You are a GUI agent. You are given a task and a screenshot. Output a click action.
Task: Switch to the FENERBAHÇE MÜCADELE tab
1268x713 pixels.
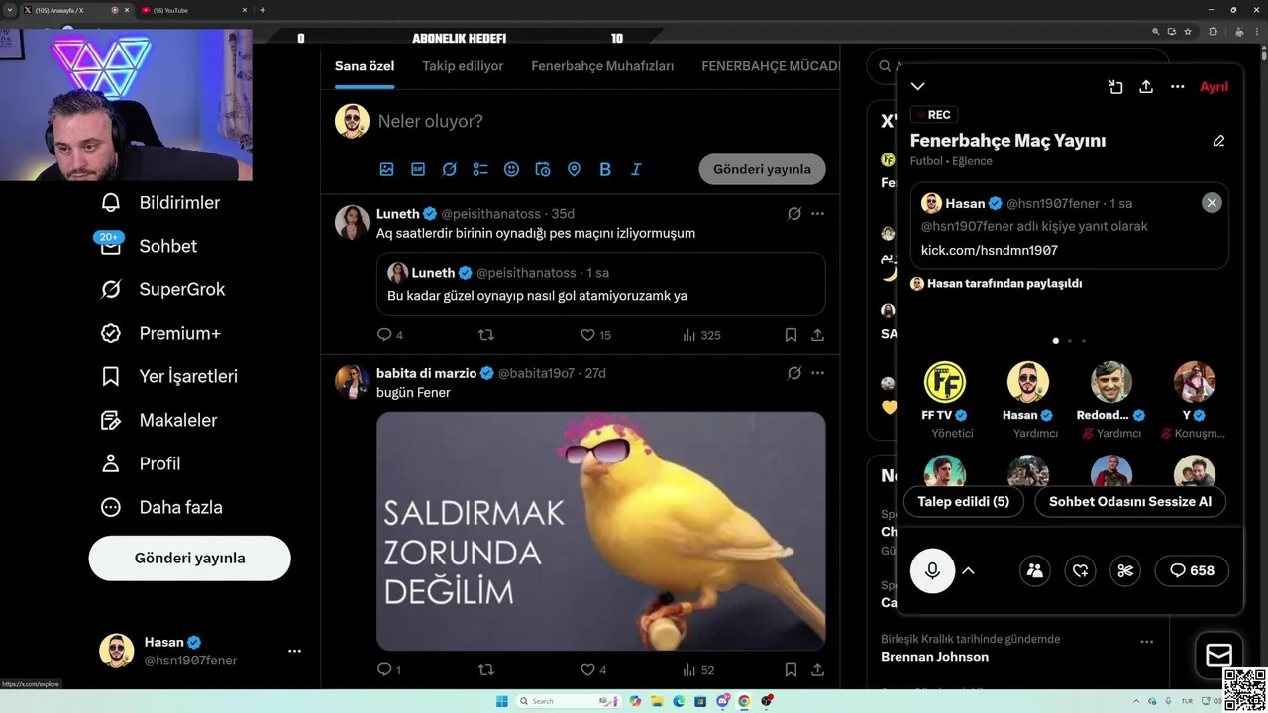click(x=770, y=66)
